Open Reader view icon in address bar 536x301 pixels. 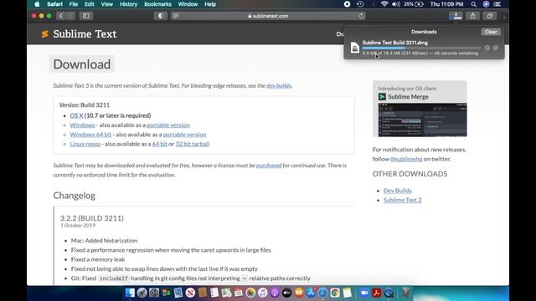[x=176, y=16]
